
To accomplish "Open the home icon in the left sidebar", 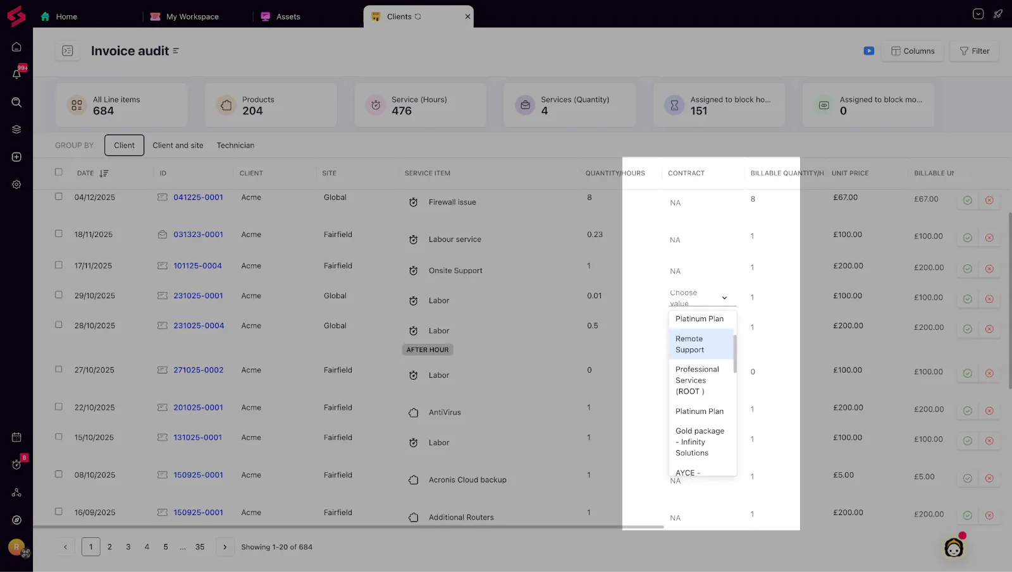I will pyautogui.click(x=16, y=47).
